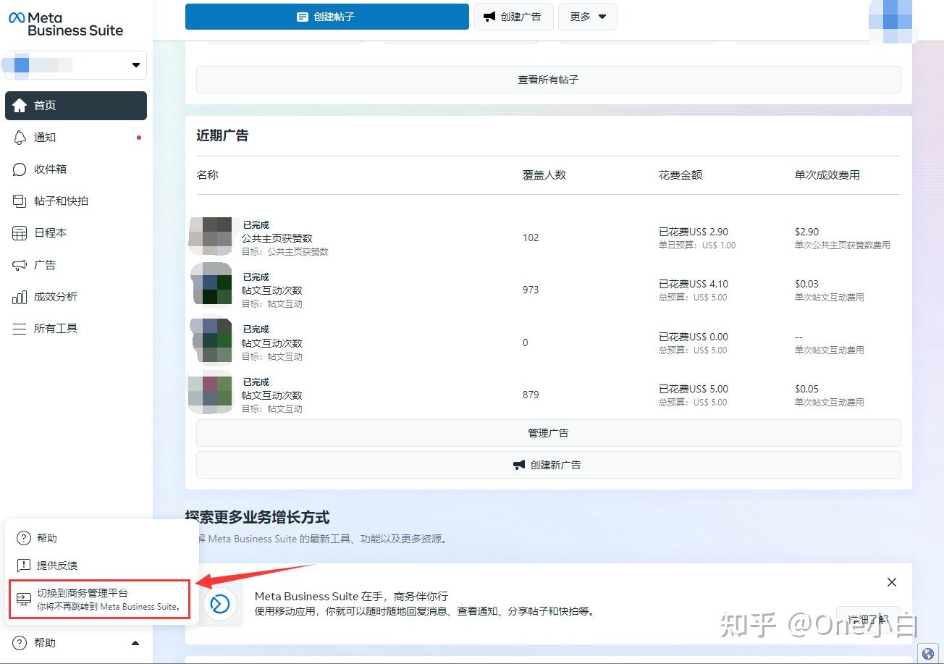Screen dimensions: 944x664
Task: Open the 收件箱 chat bubble icon
Action: tap(20, 169)
